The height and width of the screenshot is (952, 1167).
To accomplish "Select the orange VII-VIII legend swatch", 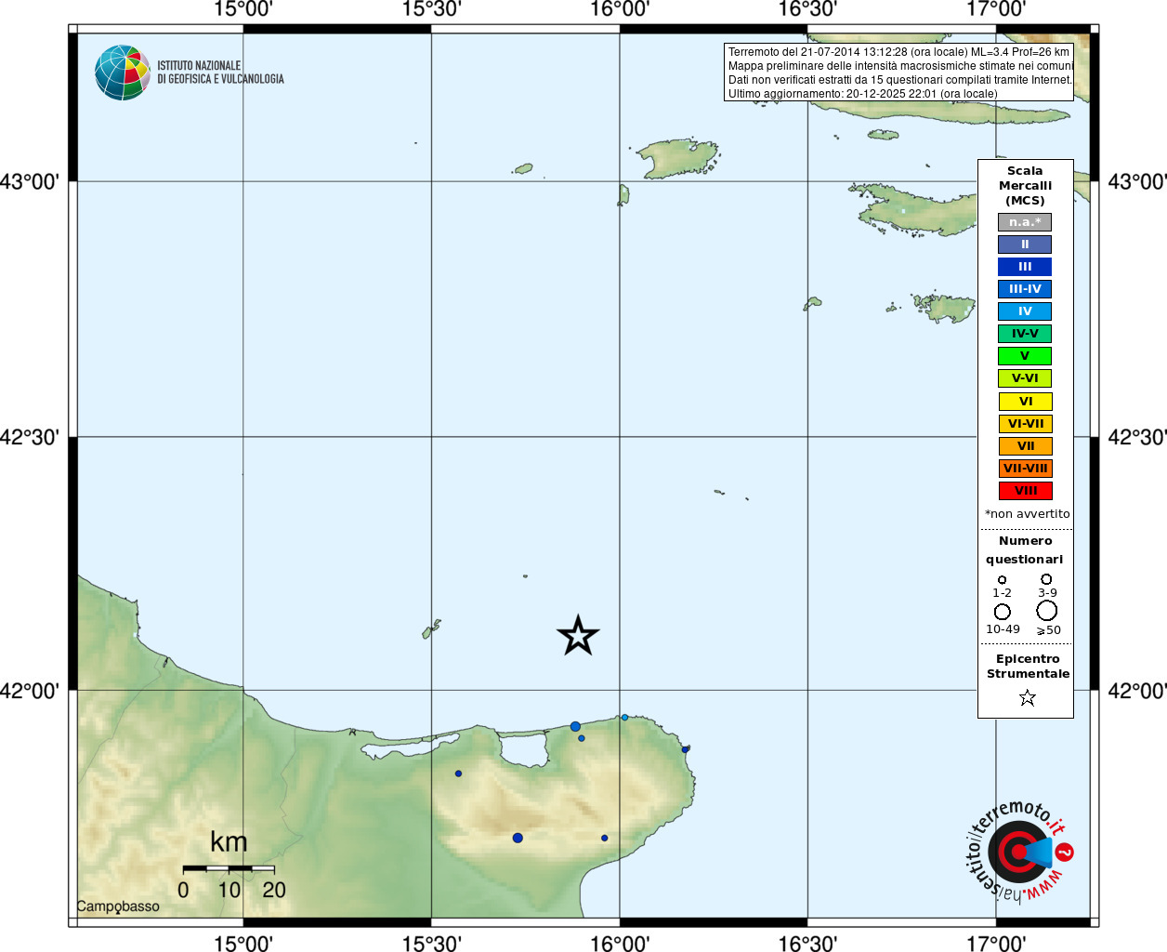I will tap(1025, 469).
